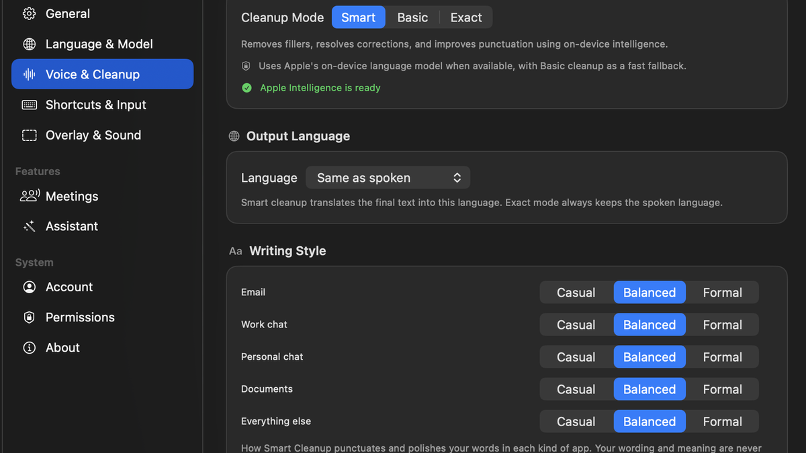806x453 pixels.
Task: Go to Shortcuts & Input section
Action: tap(102, 105)
